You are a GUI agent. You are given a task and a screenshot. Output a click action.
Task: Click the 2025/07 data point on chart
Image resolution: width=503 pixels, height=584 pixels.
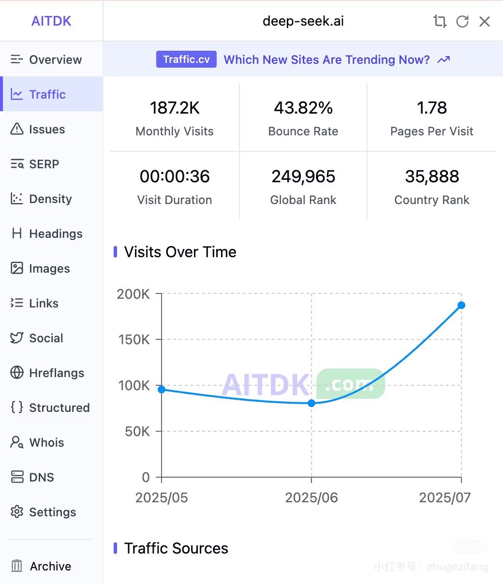pyautogui.click(x=461, y=306)
